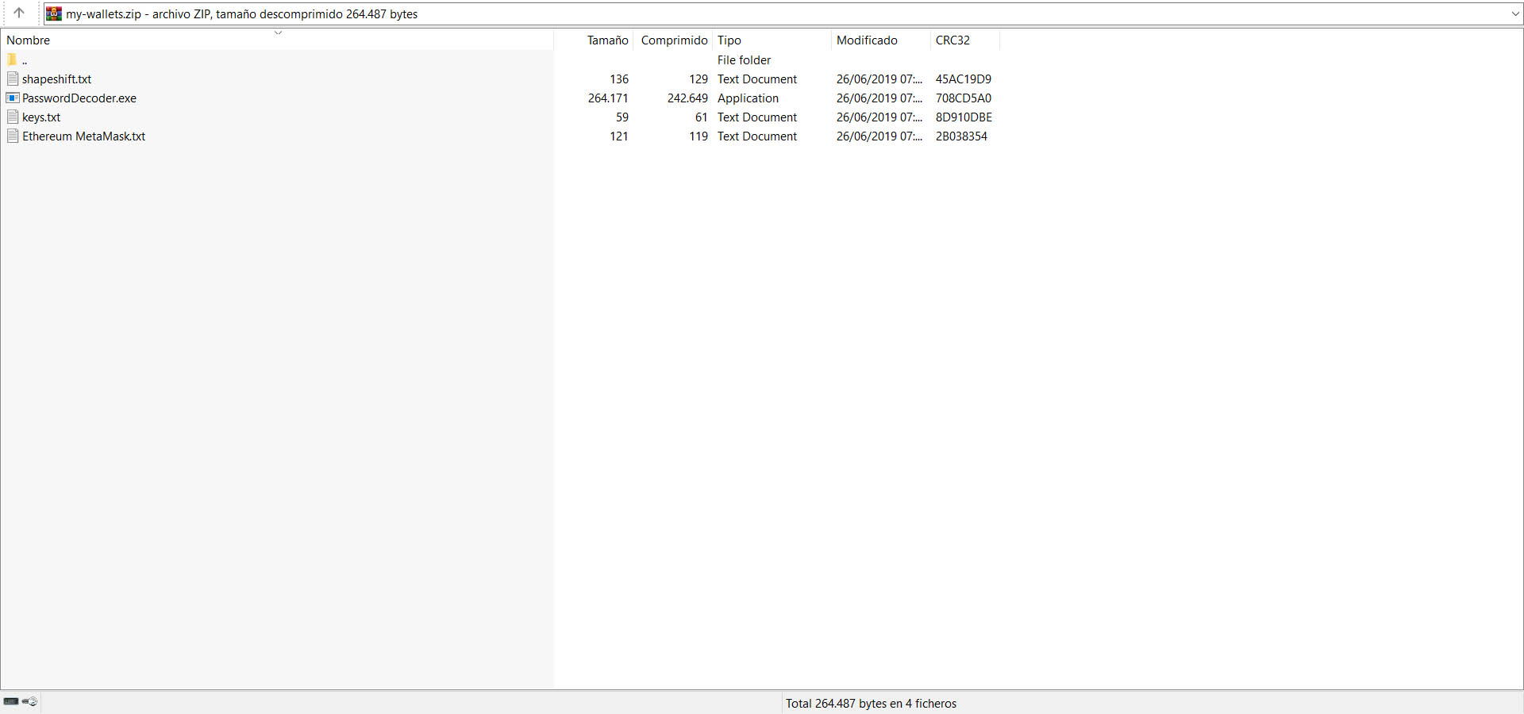Screen dimensions: 1524x714
Task: Click the keys.txt document icon
Action: pos(13,117)
